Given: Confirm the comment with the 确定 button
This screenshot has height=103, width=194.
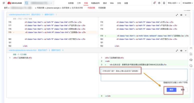Looking at the screenshot, I should pyautogui.click(x=171, y=90).
